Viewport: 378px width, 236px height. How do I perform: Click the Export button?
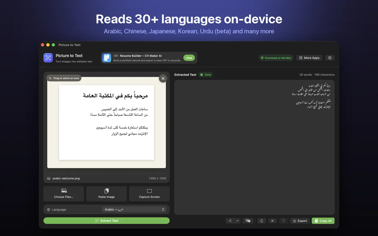click(x=300, y=221)
